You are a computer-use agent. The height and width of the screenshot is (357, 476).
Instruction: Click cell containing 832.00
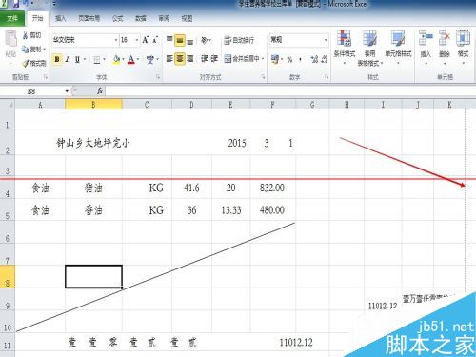click(x=272, y=188)
